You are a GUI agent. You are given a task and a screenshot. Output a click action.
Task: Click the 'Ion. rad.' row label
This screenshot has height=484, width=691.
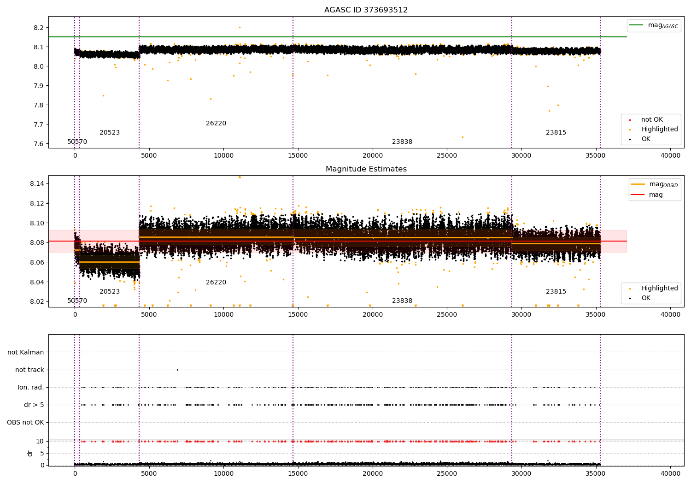click(31, 388)
